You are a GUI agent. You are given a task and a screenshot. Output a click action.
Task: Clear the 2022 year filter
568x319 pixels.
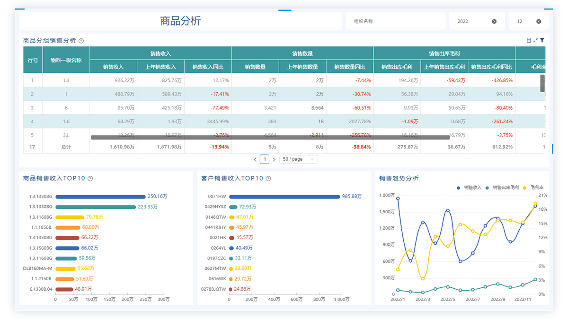(x=494, y=21)
